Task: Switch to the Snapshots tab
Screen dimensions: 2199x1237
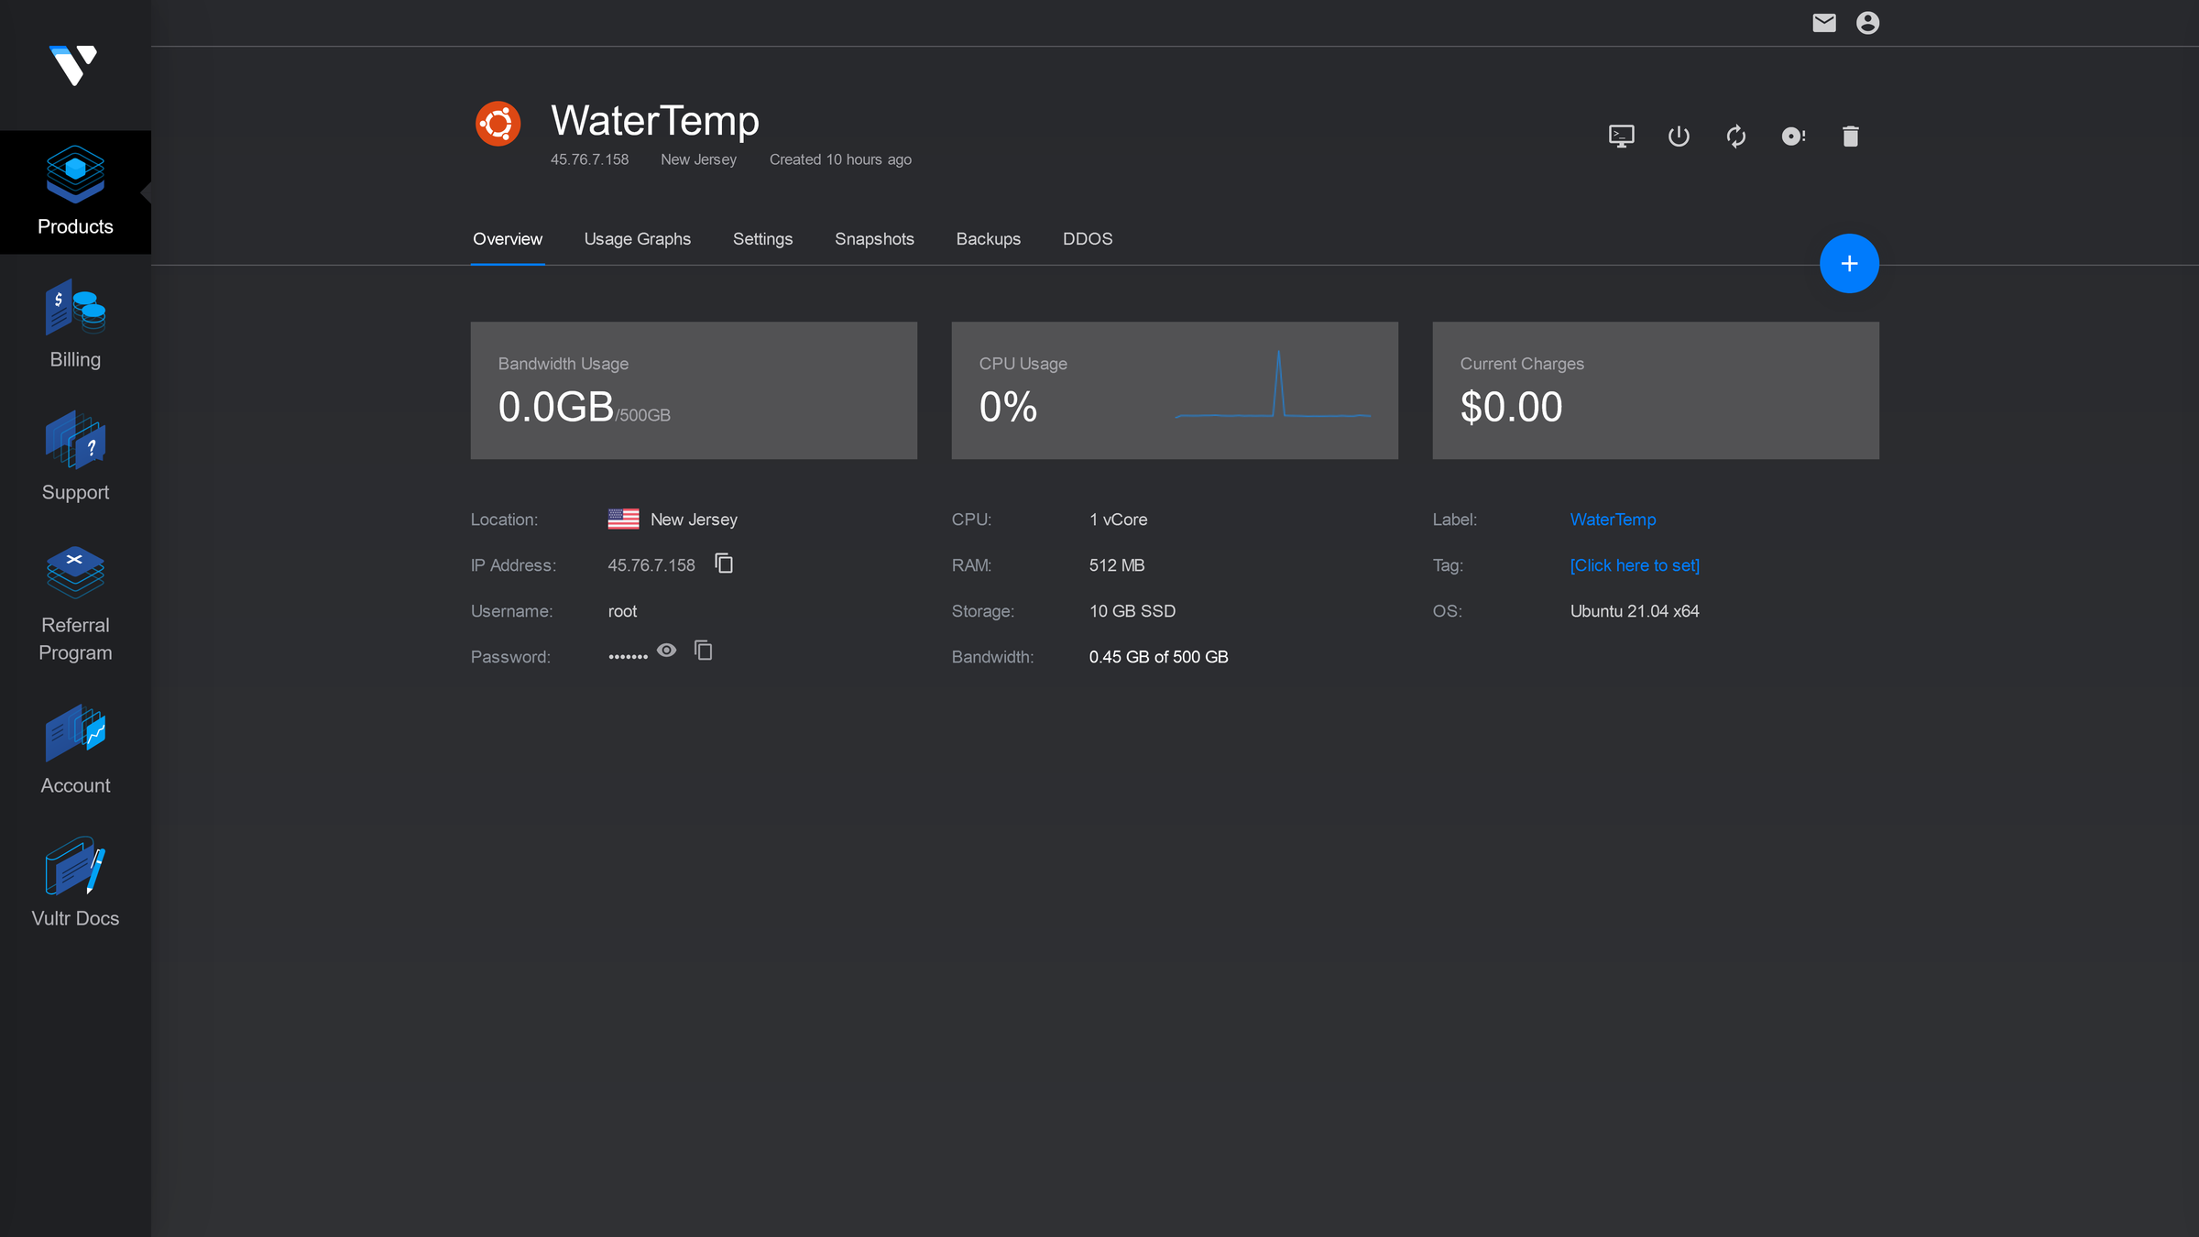Action: tap(873, 239)
